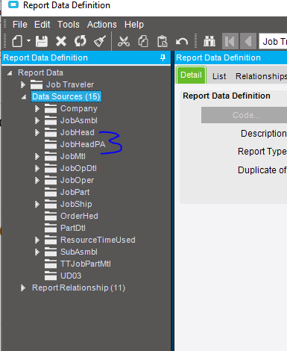Collapse the Report Data root node
The width and height of the screenshot is (287, 351).
tap(10, 73)
